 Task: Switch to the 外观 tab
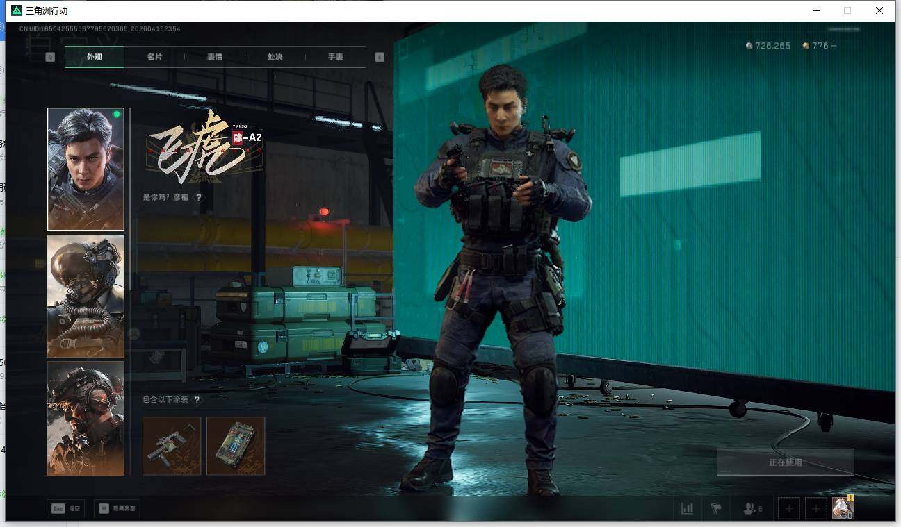coord(95,57)
